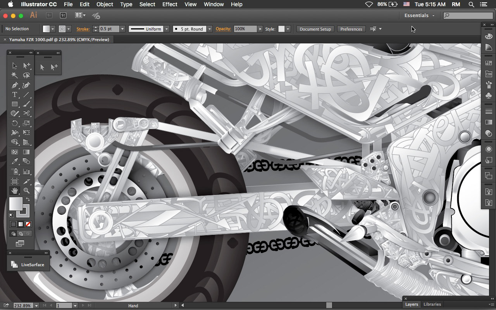Screen dimensions: 496x310
Task: Select the Artboard tool
Action: [15, 181]
